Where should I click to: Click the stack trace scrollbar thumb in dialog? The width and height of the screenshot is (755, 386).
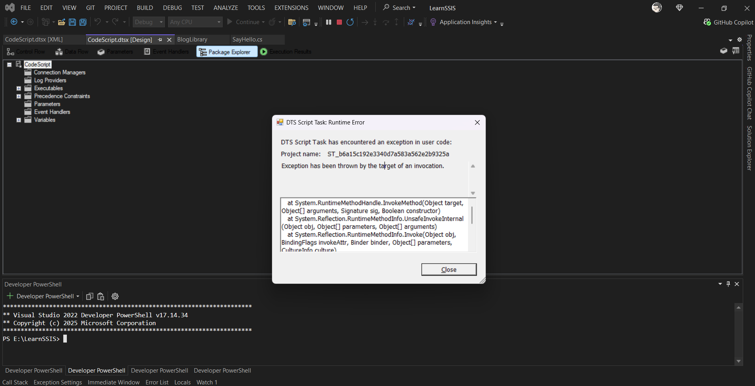tap(472, 215)
